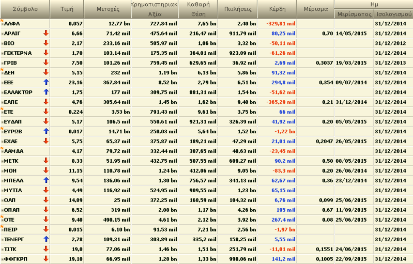Sort by Καθαρή Θέση column header

click(x=198, y=9)
